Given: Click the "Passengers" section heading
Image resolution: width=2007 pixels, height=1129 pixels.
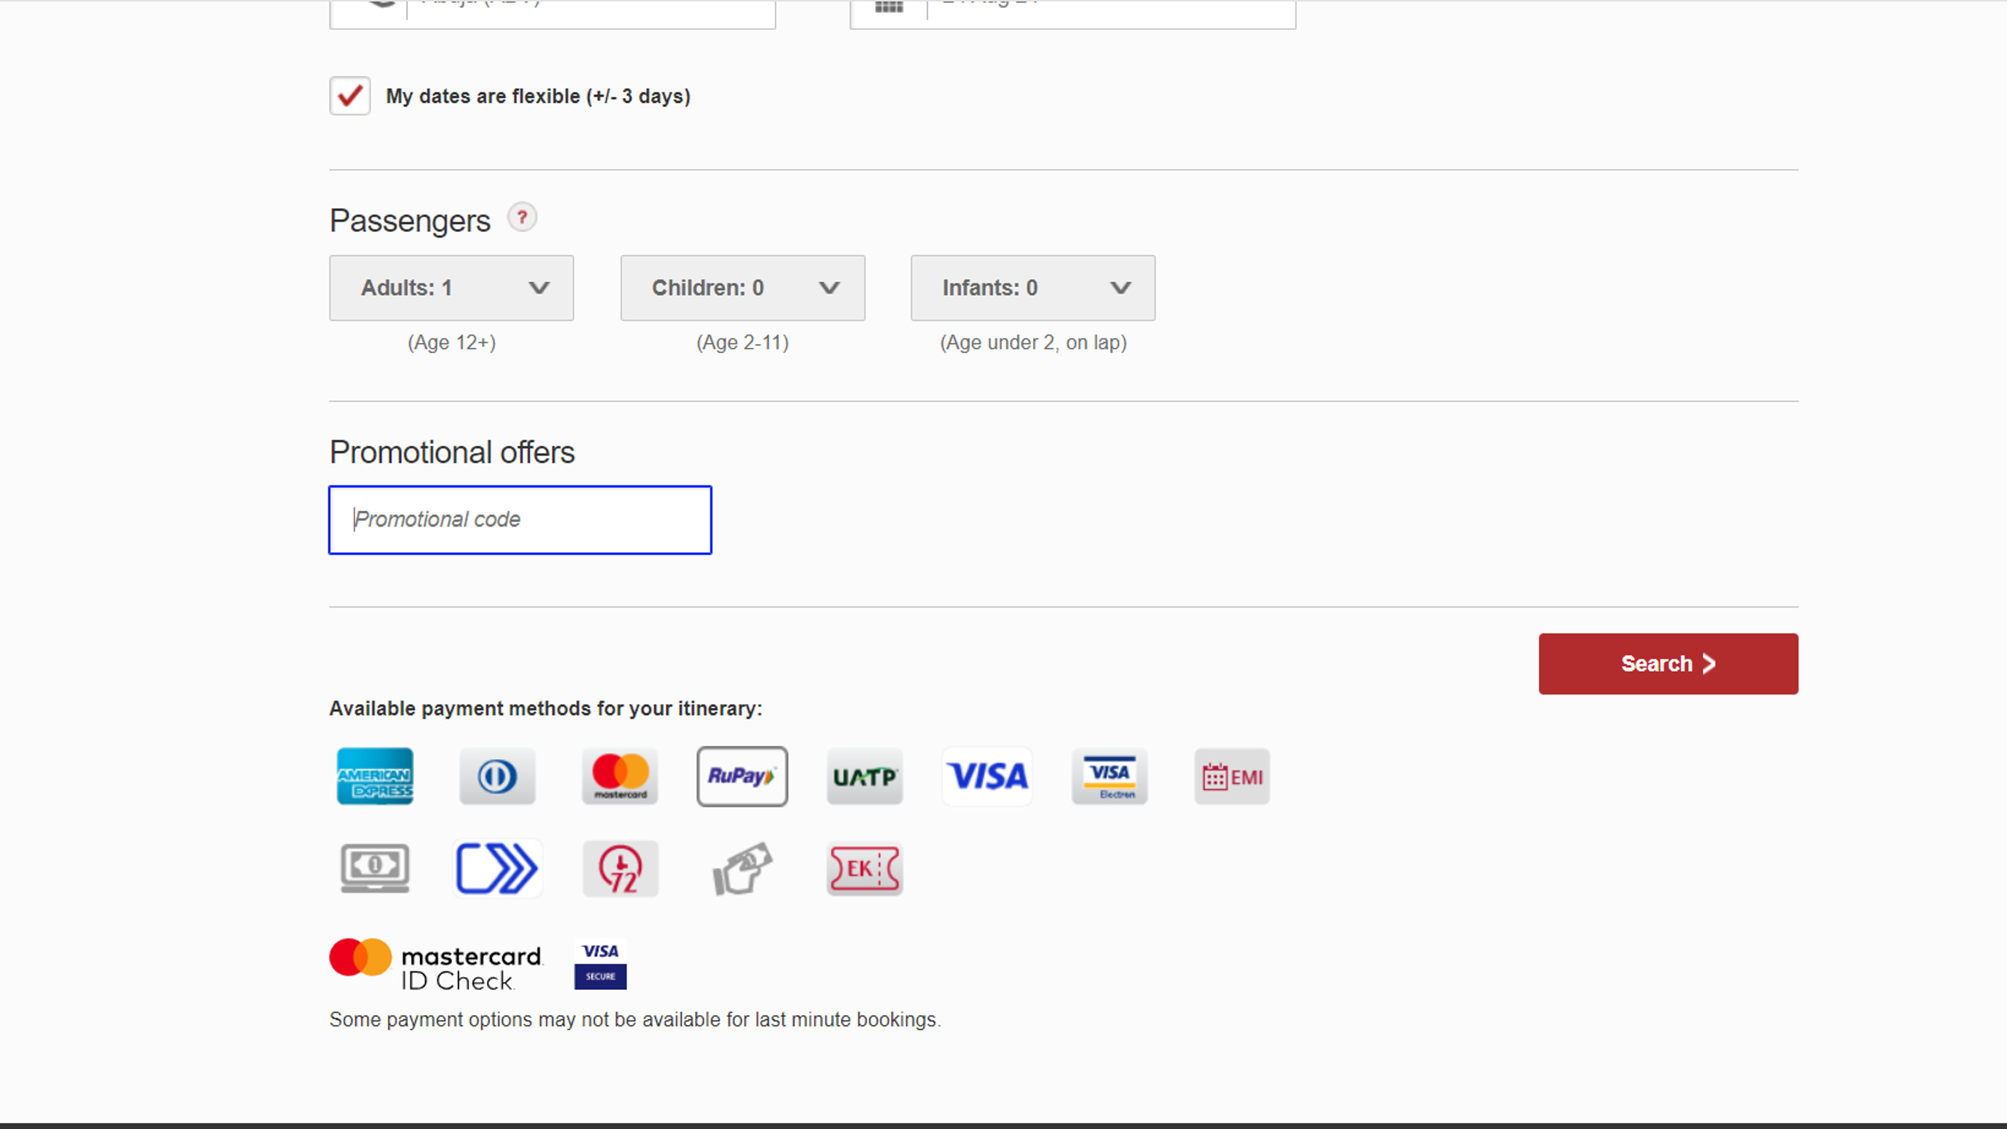Looking at the screenshot, I should (x=410, y=221).
